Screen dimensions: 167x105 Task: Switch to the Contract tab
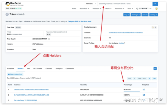(x=49, y=69)
